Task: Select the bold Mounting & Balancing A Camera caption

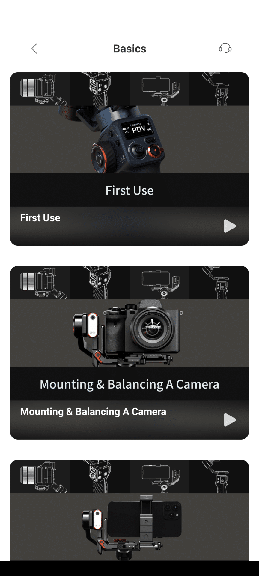Action: coord(93,412)
